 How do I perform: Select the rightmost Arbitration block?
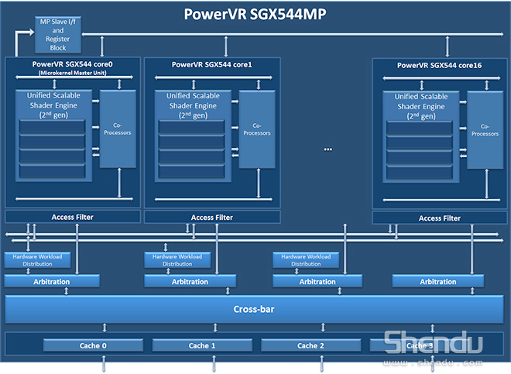[438, 281]
